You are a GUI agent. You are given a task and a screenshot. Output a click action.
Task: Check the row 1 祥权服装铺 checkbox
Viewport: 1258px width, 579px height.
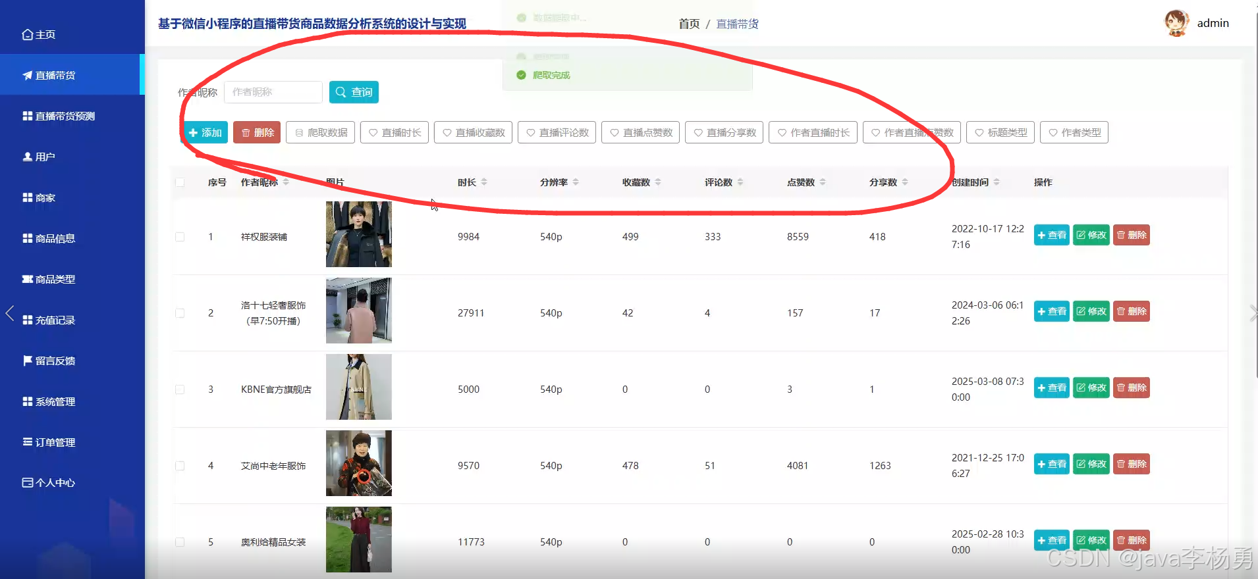click(x=180, y=237)
